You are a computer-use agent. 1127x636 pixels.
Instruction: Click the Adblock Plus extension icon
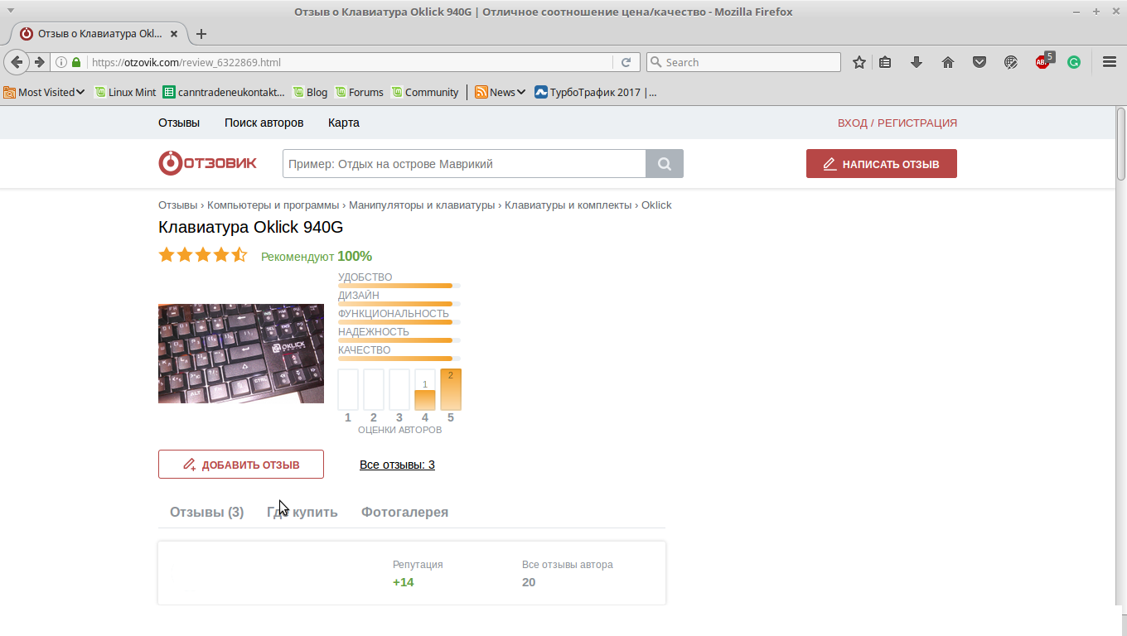coord(1043,60)
